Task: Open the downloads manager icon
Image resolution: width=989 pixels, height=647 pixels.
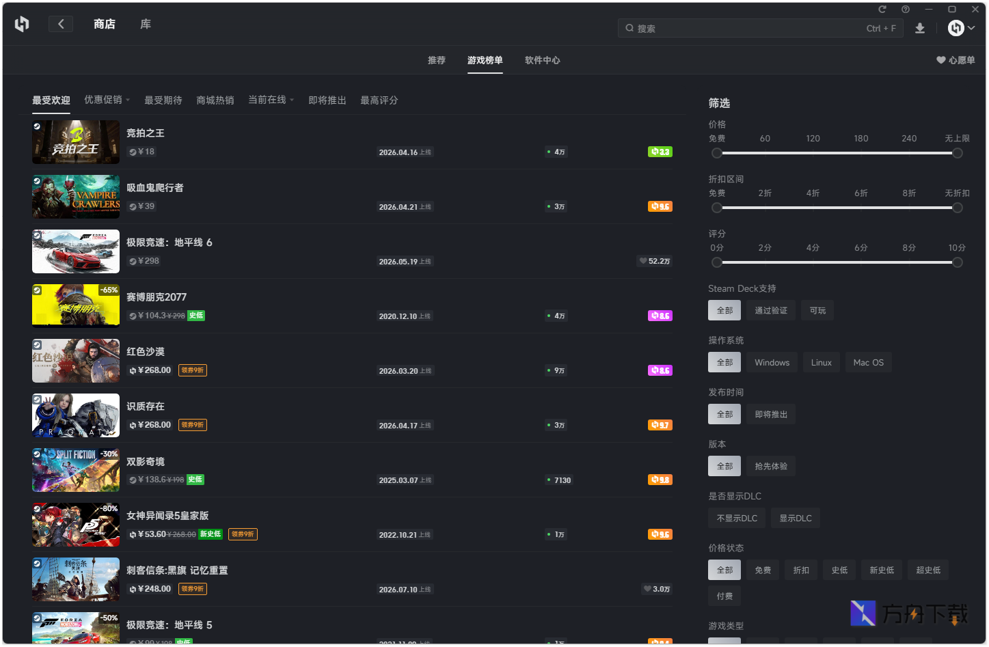Action: pos(920,28)
